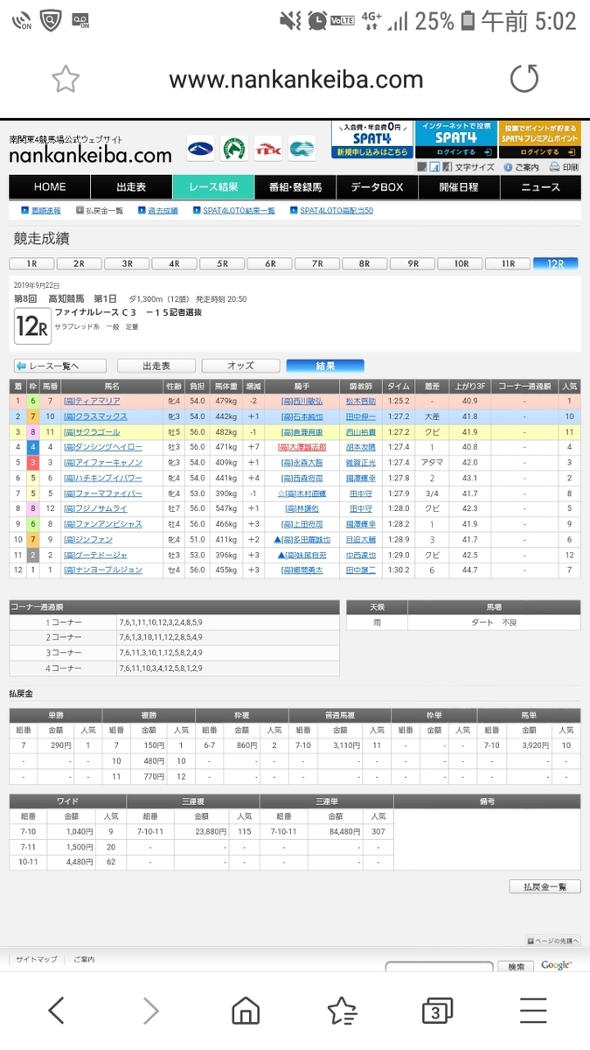Screen dimensions: 590x1050
Task: Switch to race 5R tab
Action: 222,263
